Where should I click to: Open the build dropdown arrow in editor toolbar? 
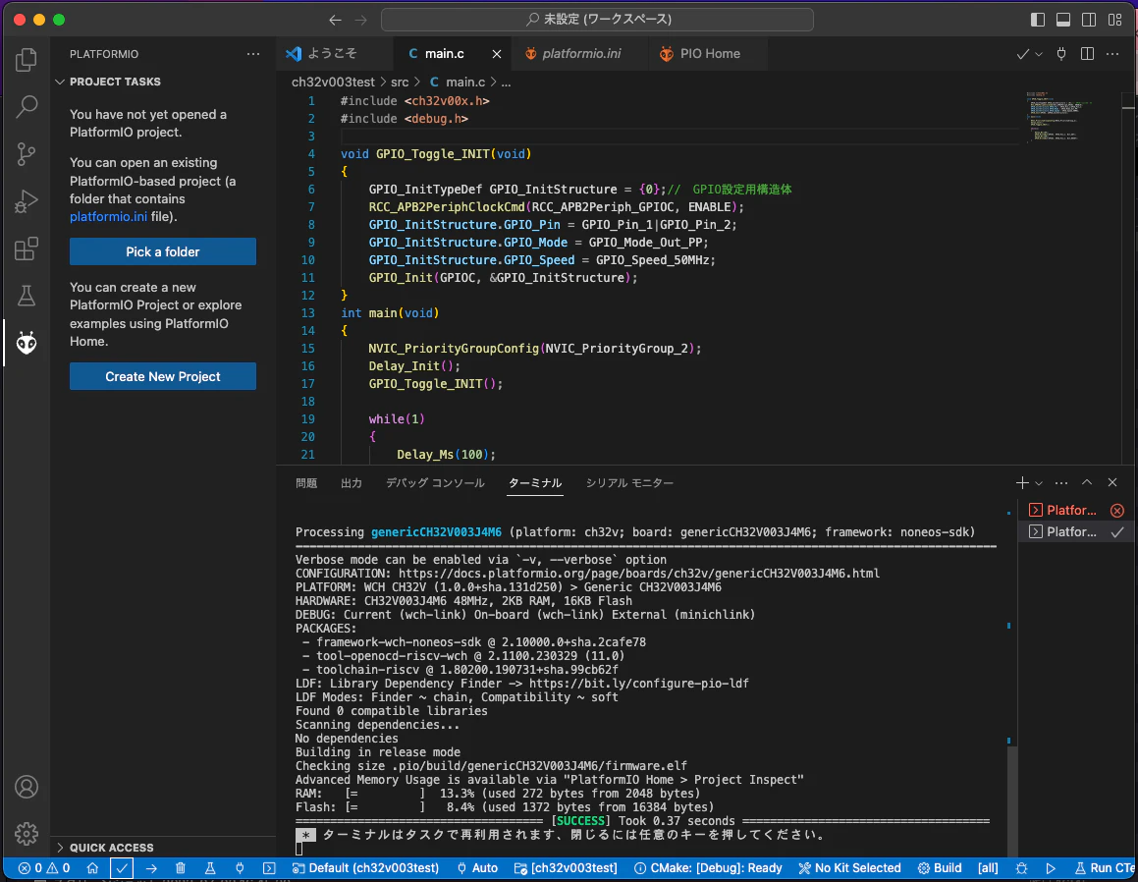1039,54
